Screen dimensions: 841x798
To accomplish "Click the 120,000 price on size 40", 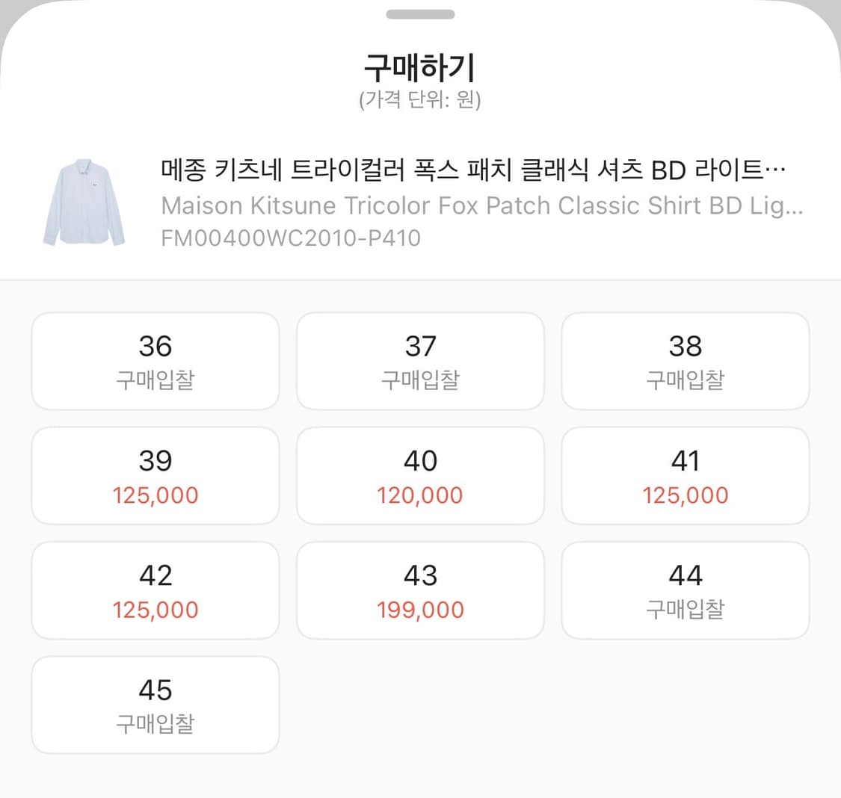I will click(420, 494).
